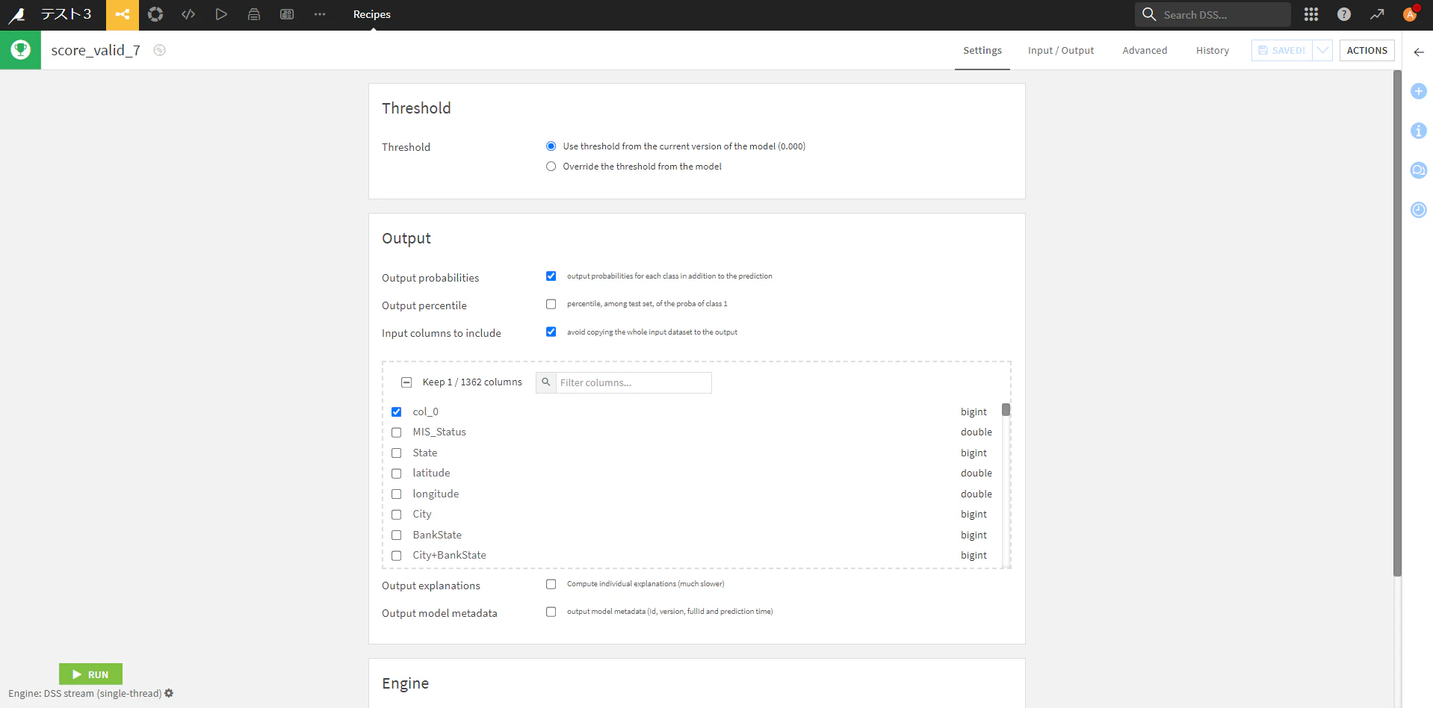Switch to the Settings tab
Image resolution: width=1433 pixels, height=708 pixels.
pyautogui.click(x=982, y=50)
